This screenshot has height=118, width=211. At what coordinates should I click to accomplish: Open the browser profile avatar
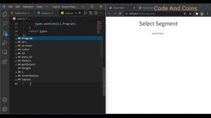(202, 14)
